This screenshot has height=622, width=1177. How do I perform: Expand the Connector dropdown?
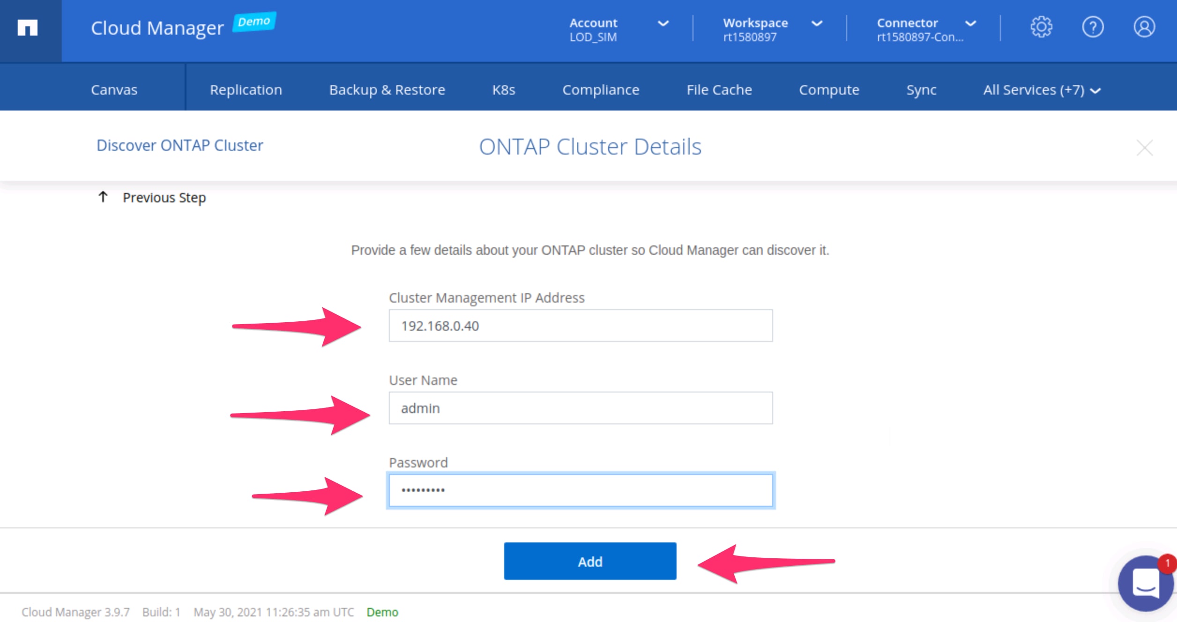tap(970, 24)
